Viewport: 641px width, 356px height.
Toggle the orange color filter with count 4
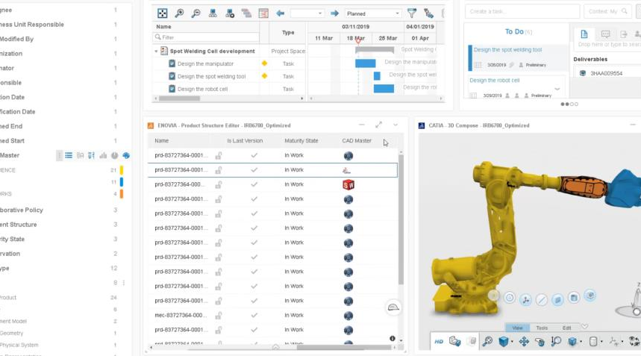coord(121,194)
